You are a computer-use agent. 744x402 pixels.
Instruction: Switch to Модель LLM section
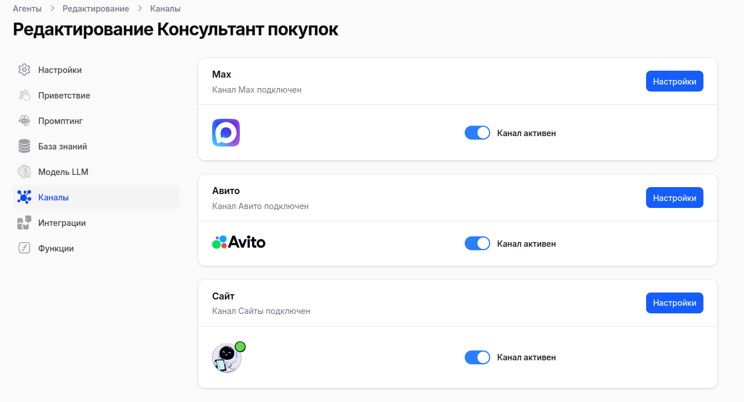[96, 172]
